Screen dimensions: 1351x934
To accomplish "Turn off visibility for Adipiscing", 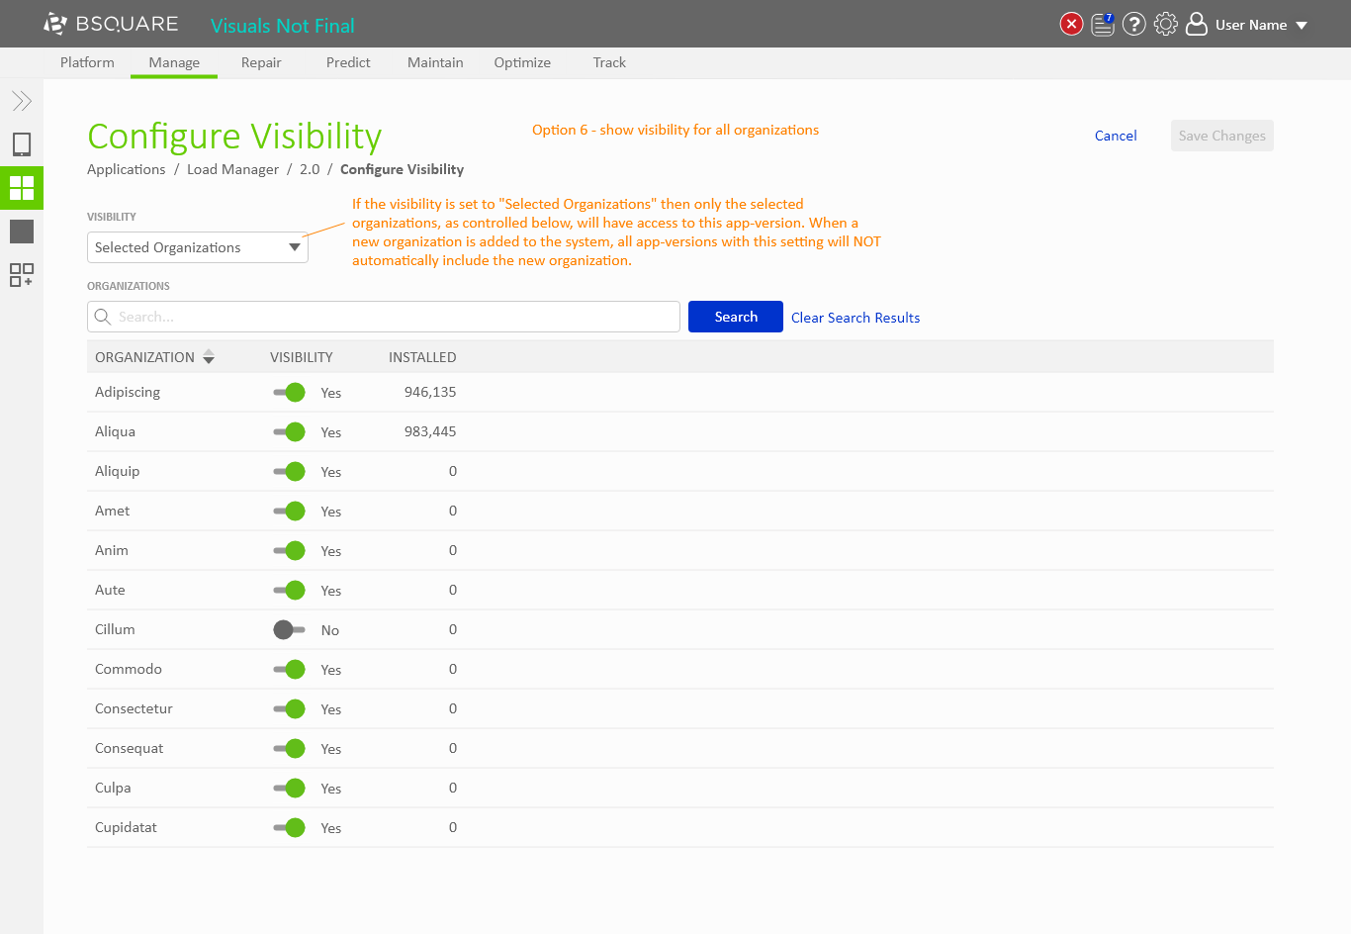I will (x=290, y=393).
